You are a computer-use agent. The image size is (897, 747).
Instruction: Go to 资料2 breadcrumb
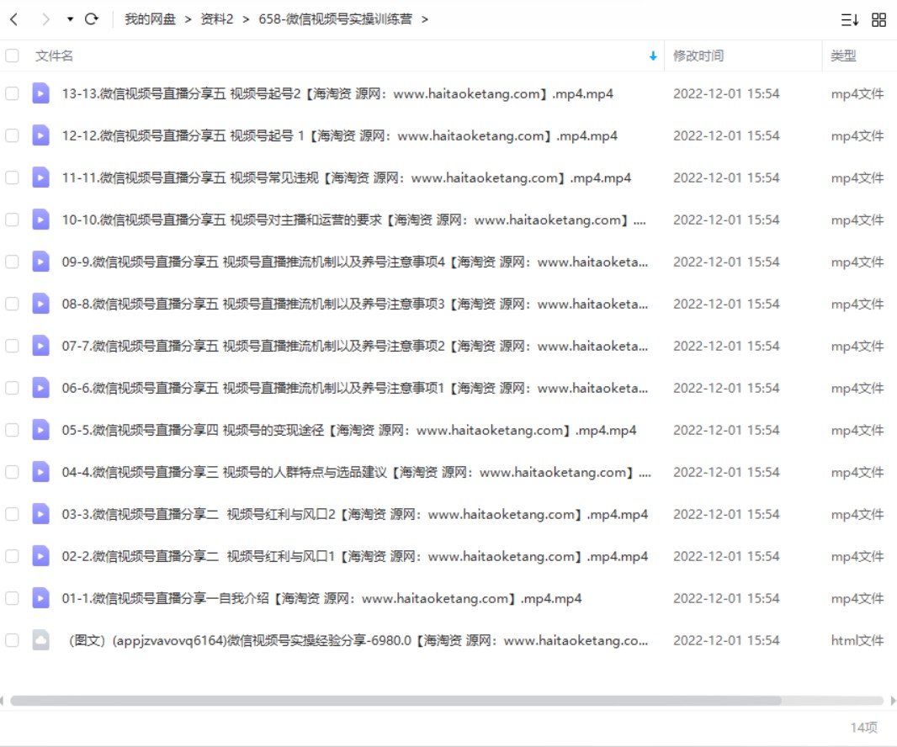[x=217, y=19]
